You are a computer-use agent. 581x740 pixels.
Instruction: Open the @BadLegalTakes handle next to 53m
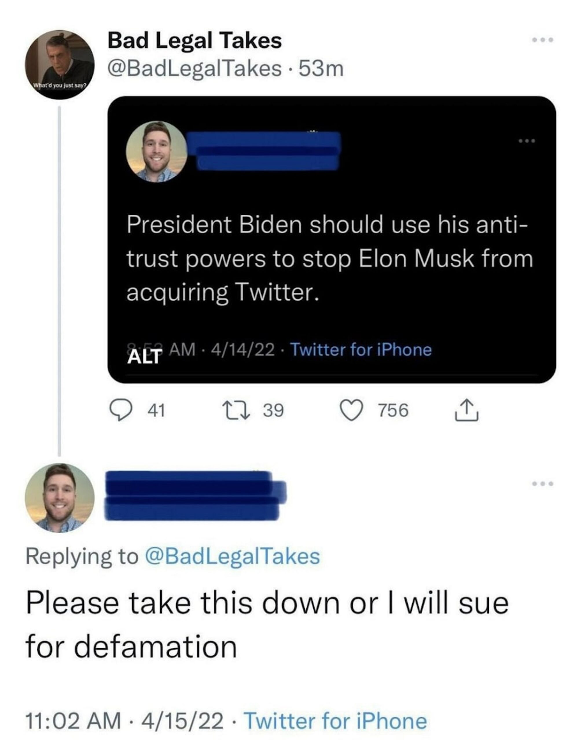coord(194,69)
